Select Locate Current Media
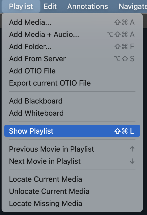 [x=72, y=179]
